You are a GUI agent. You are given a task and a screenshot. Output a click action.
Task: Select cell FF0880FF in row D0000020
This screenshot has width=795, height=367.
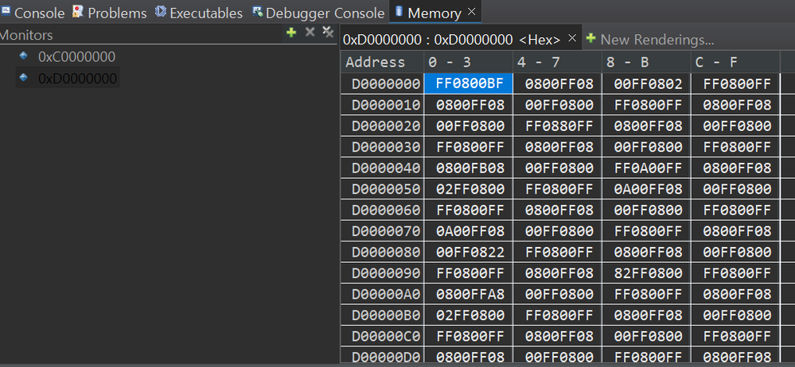tap(558, 126)
